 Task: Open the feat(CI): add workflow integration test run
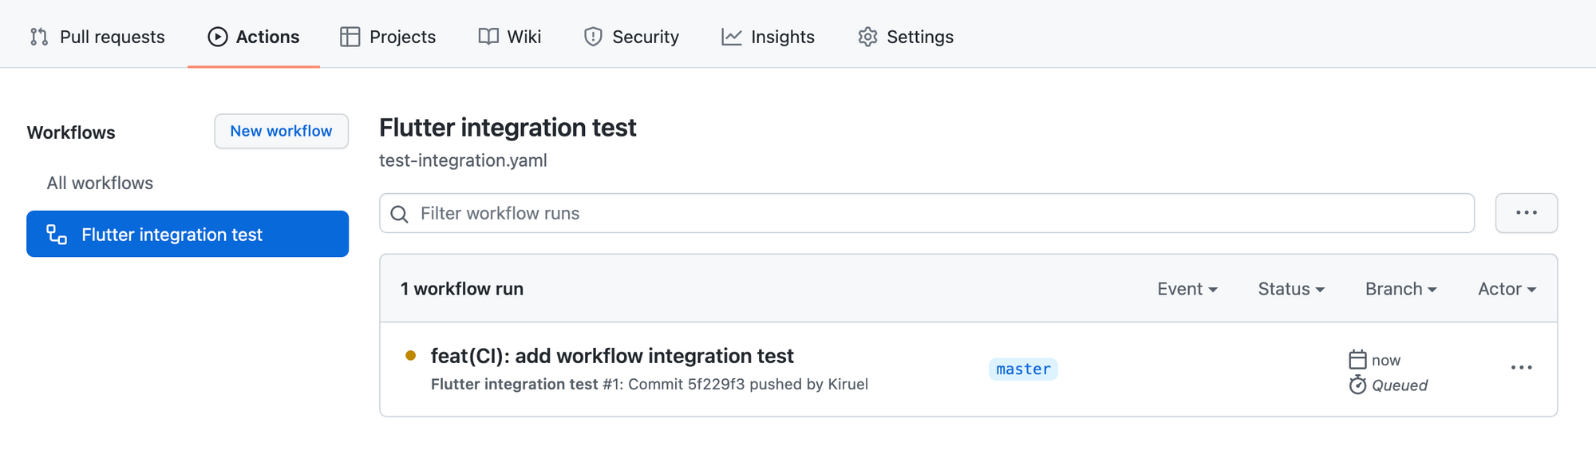pos(612,356)
